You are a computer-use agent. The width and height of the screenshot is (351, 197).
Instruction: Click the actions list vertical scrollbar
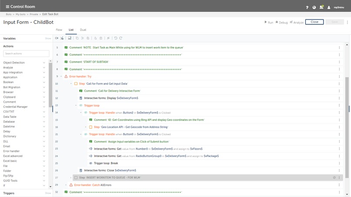click(51, 85)
